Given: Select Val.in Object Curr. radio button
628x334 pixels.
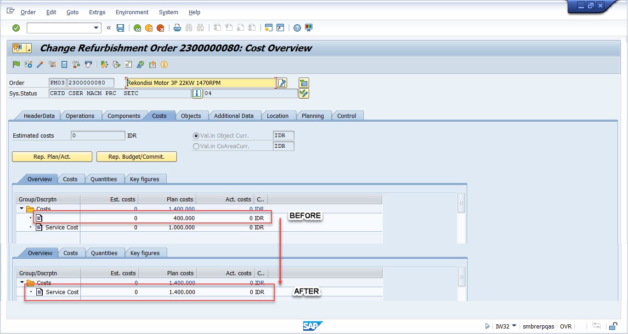Looking at the screenshot, I should click(x=197, y=136).
